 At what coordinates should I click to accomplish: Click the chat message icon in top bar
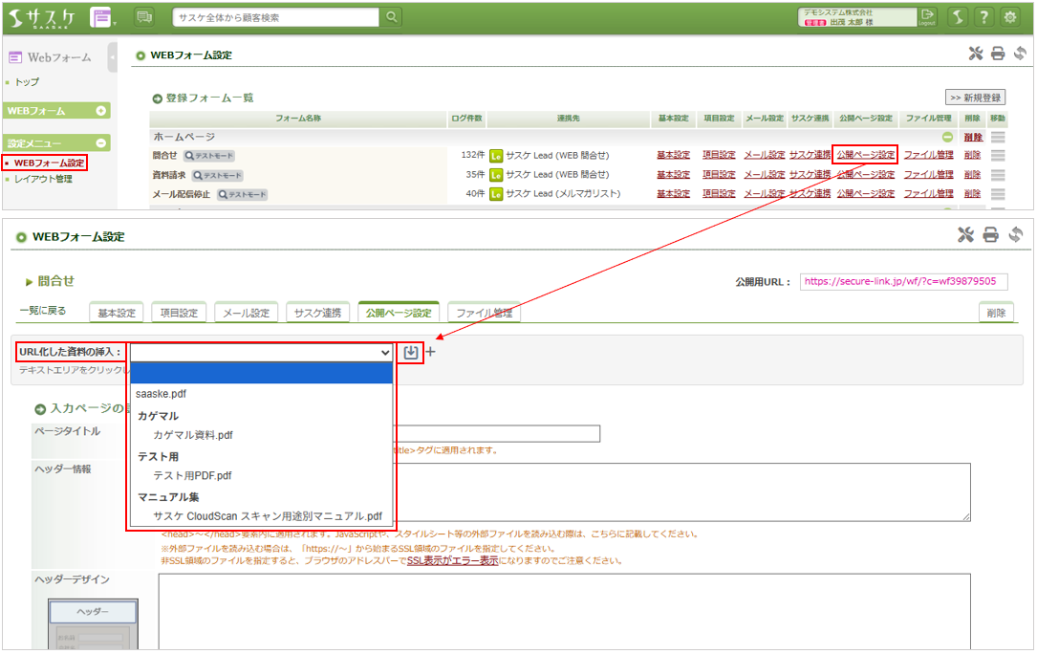tap(144, 17)
